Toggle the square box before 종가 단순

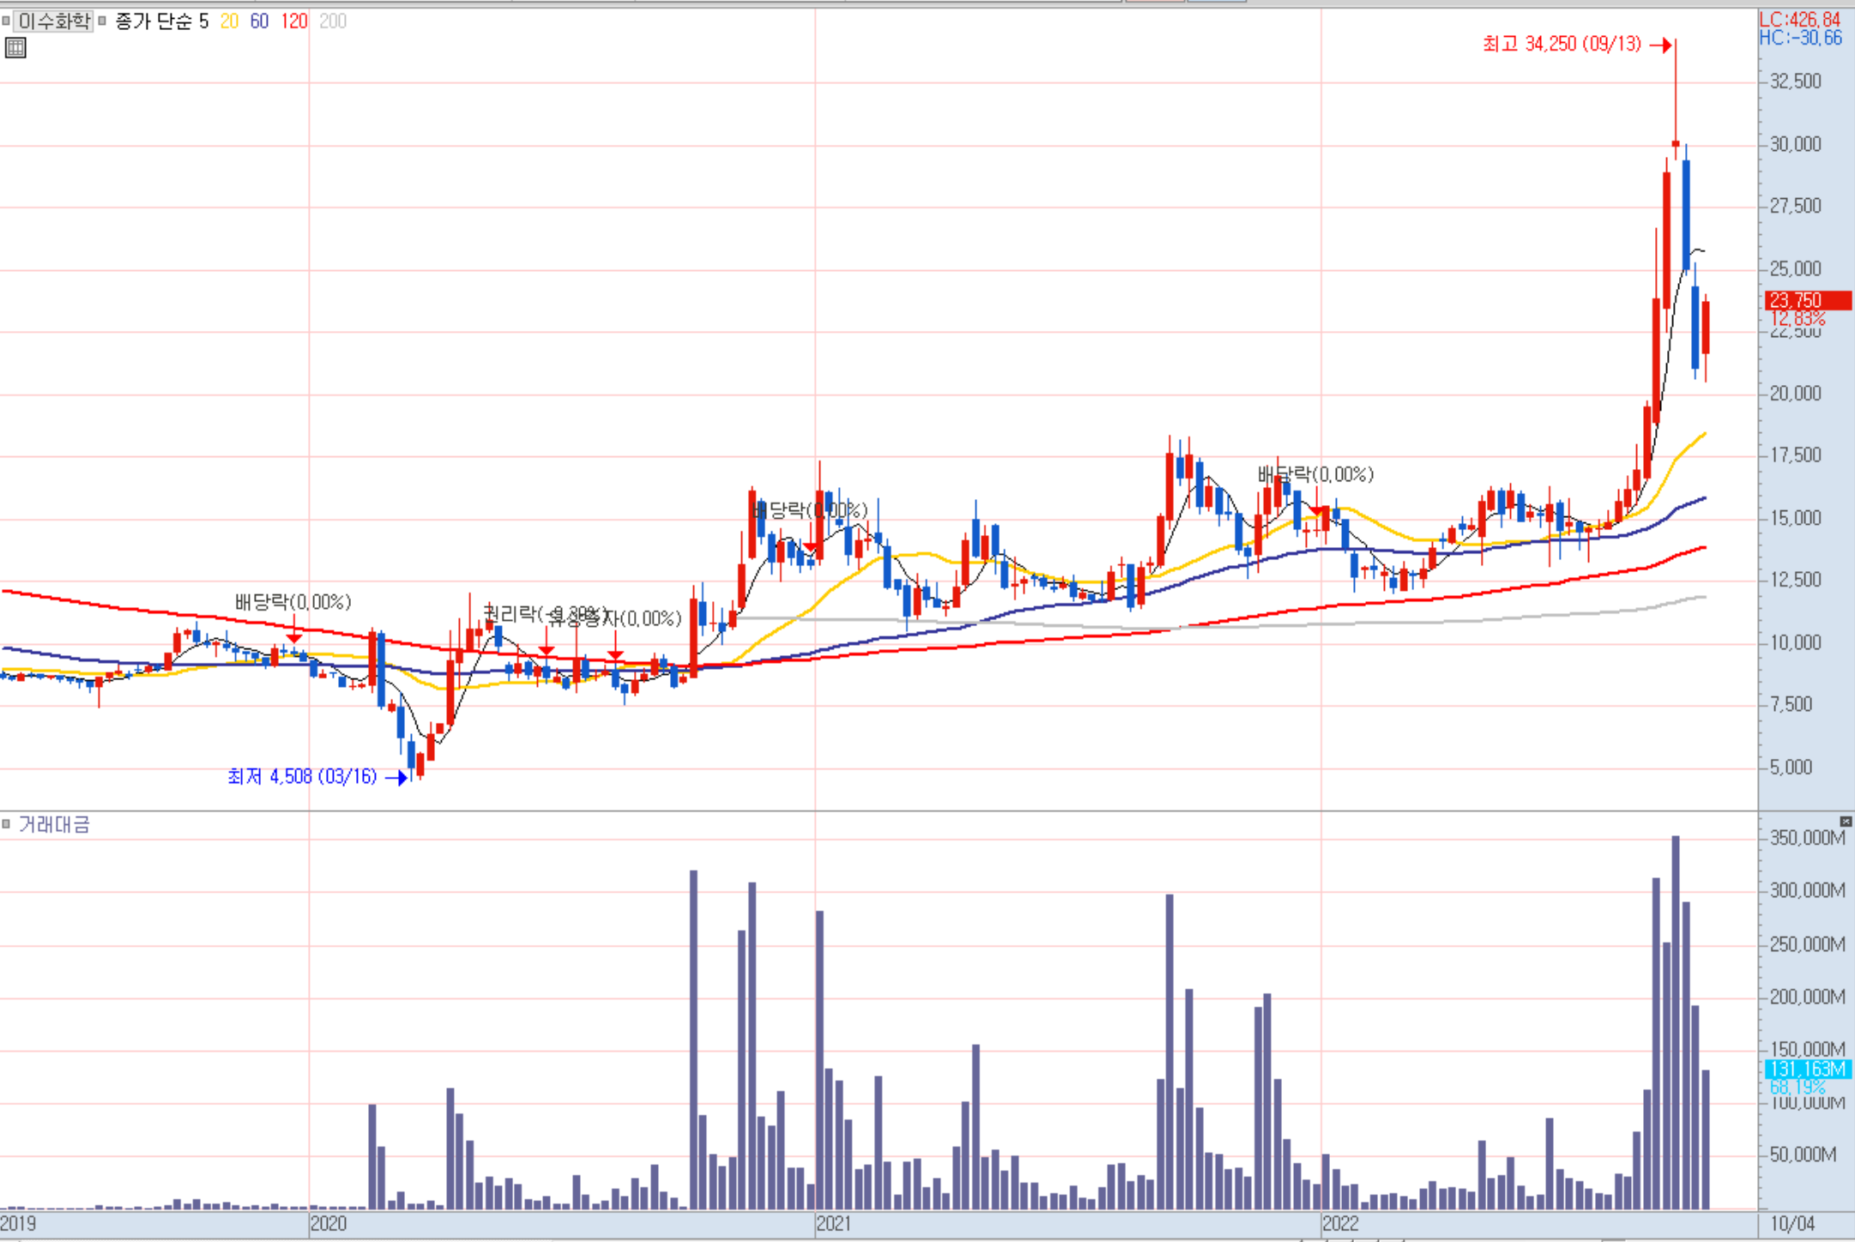point(102,21)
